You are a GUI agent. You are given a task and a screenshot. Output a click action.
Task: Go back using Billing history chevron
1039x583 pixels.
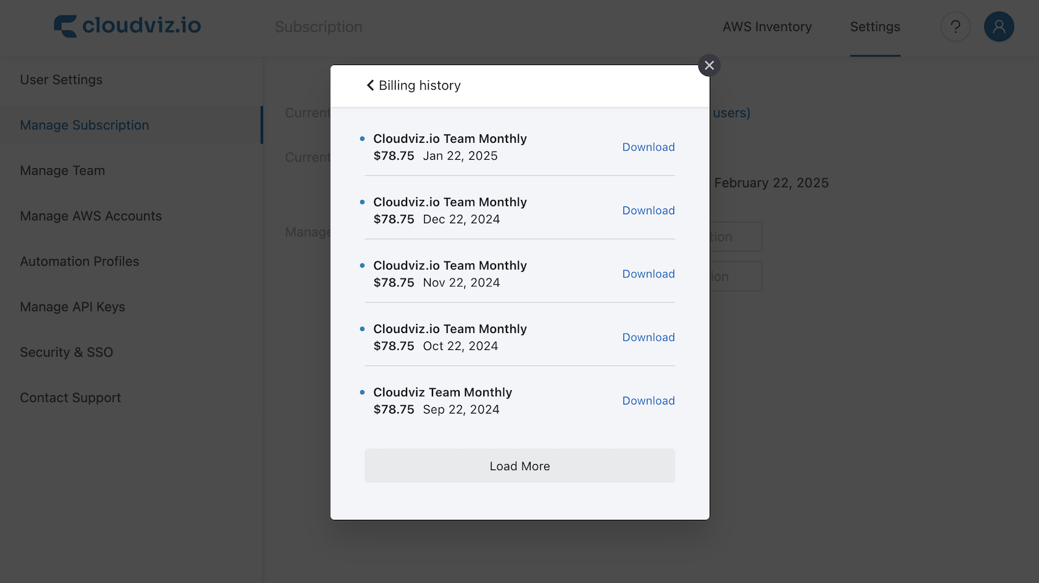pyautogui.click(x=370, y=85)
